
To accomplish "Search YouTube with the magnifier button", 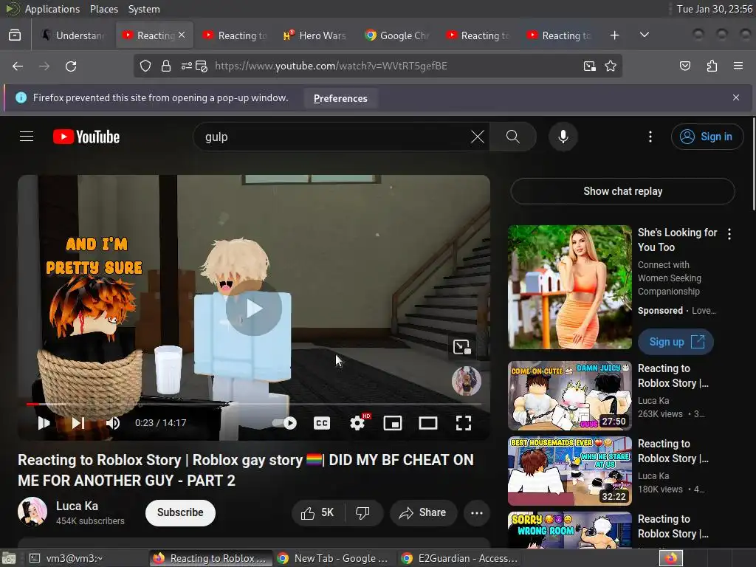I will point(513,137).
